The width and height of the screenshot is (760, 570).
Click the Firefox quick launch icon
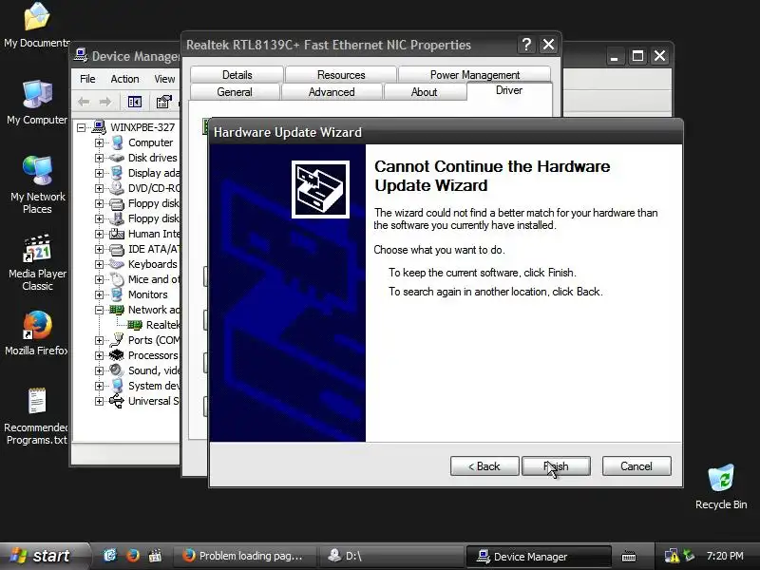tap(132, 556)
